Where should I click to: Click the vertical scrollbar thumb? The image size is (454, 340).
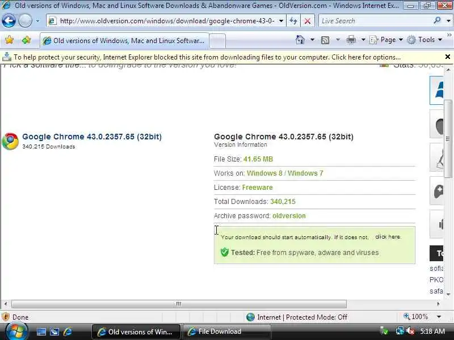[x=448, y=139]
